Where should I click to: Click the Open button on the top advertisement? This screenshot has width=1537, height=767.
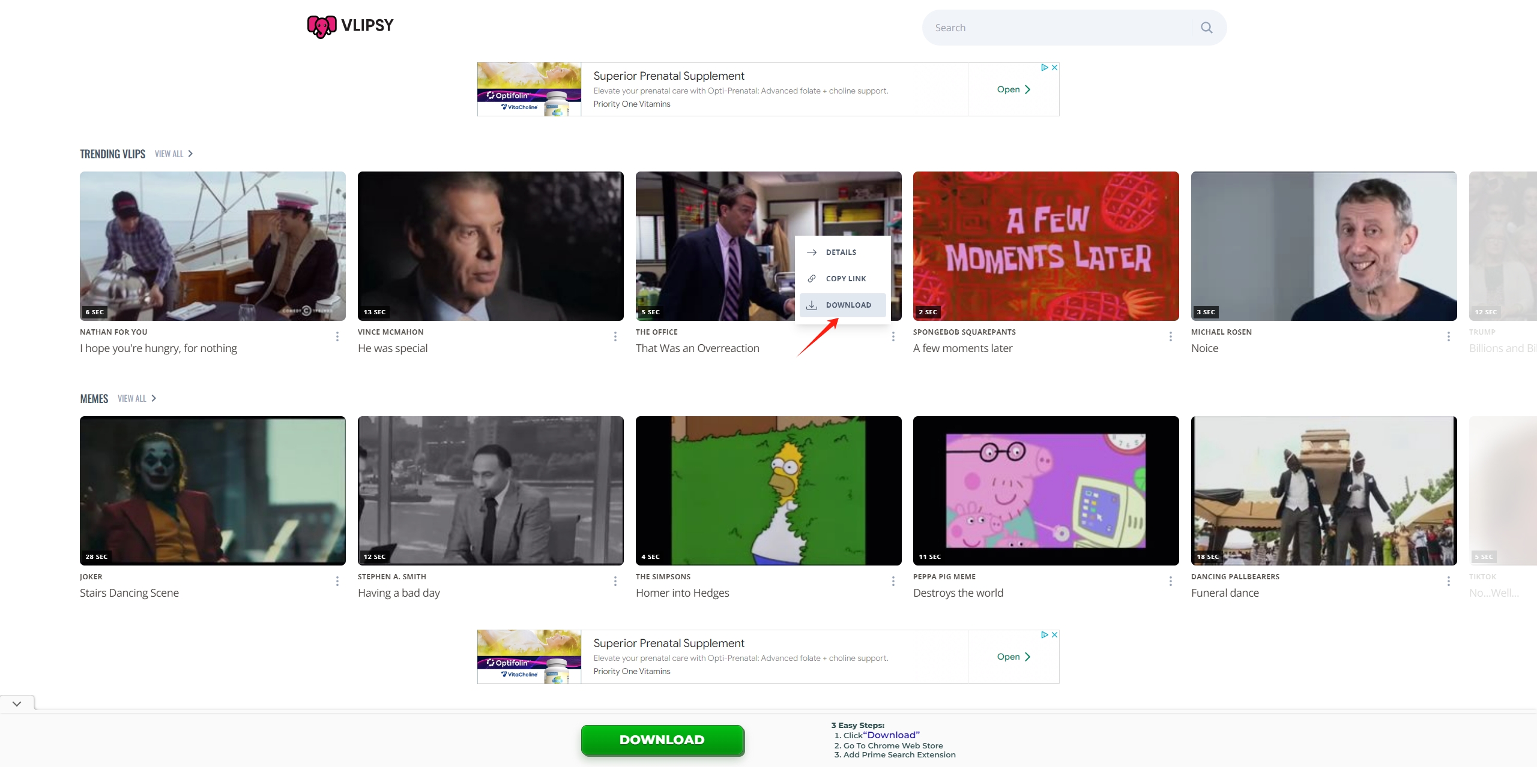point(1012,89)
